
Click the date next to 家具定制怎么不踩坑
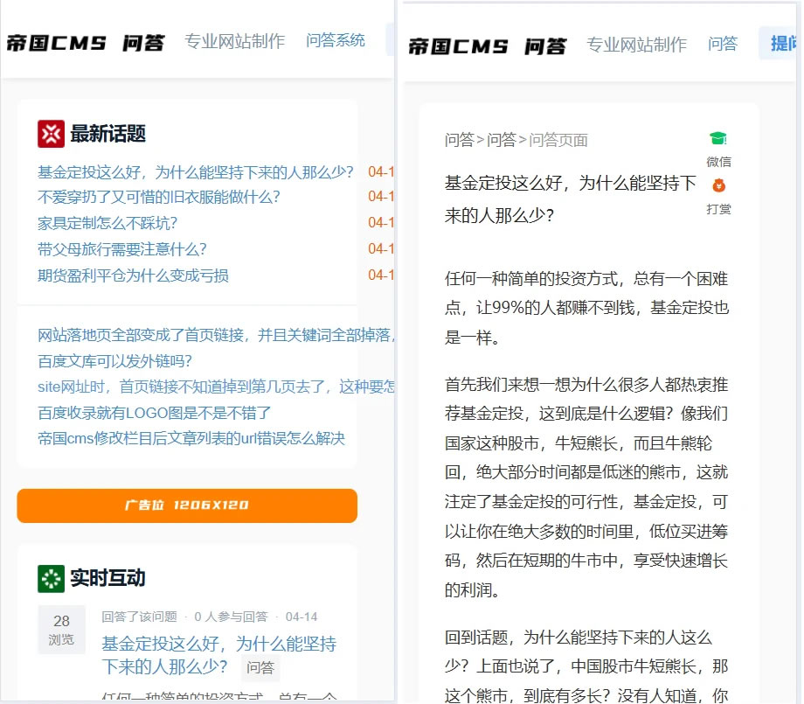tap(381, 223)
